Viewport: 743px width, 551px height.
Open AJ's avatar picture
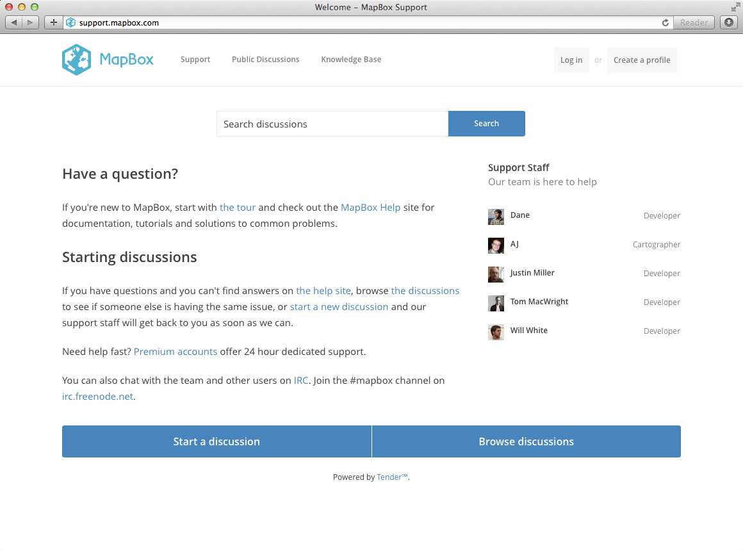[496, 245]
